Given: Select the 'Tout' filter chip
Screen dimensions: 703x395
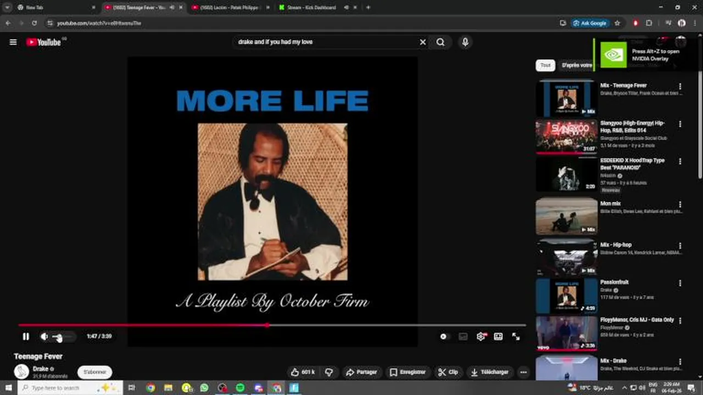Looking at the screenshot, I should tap(545, 65).
